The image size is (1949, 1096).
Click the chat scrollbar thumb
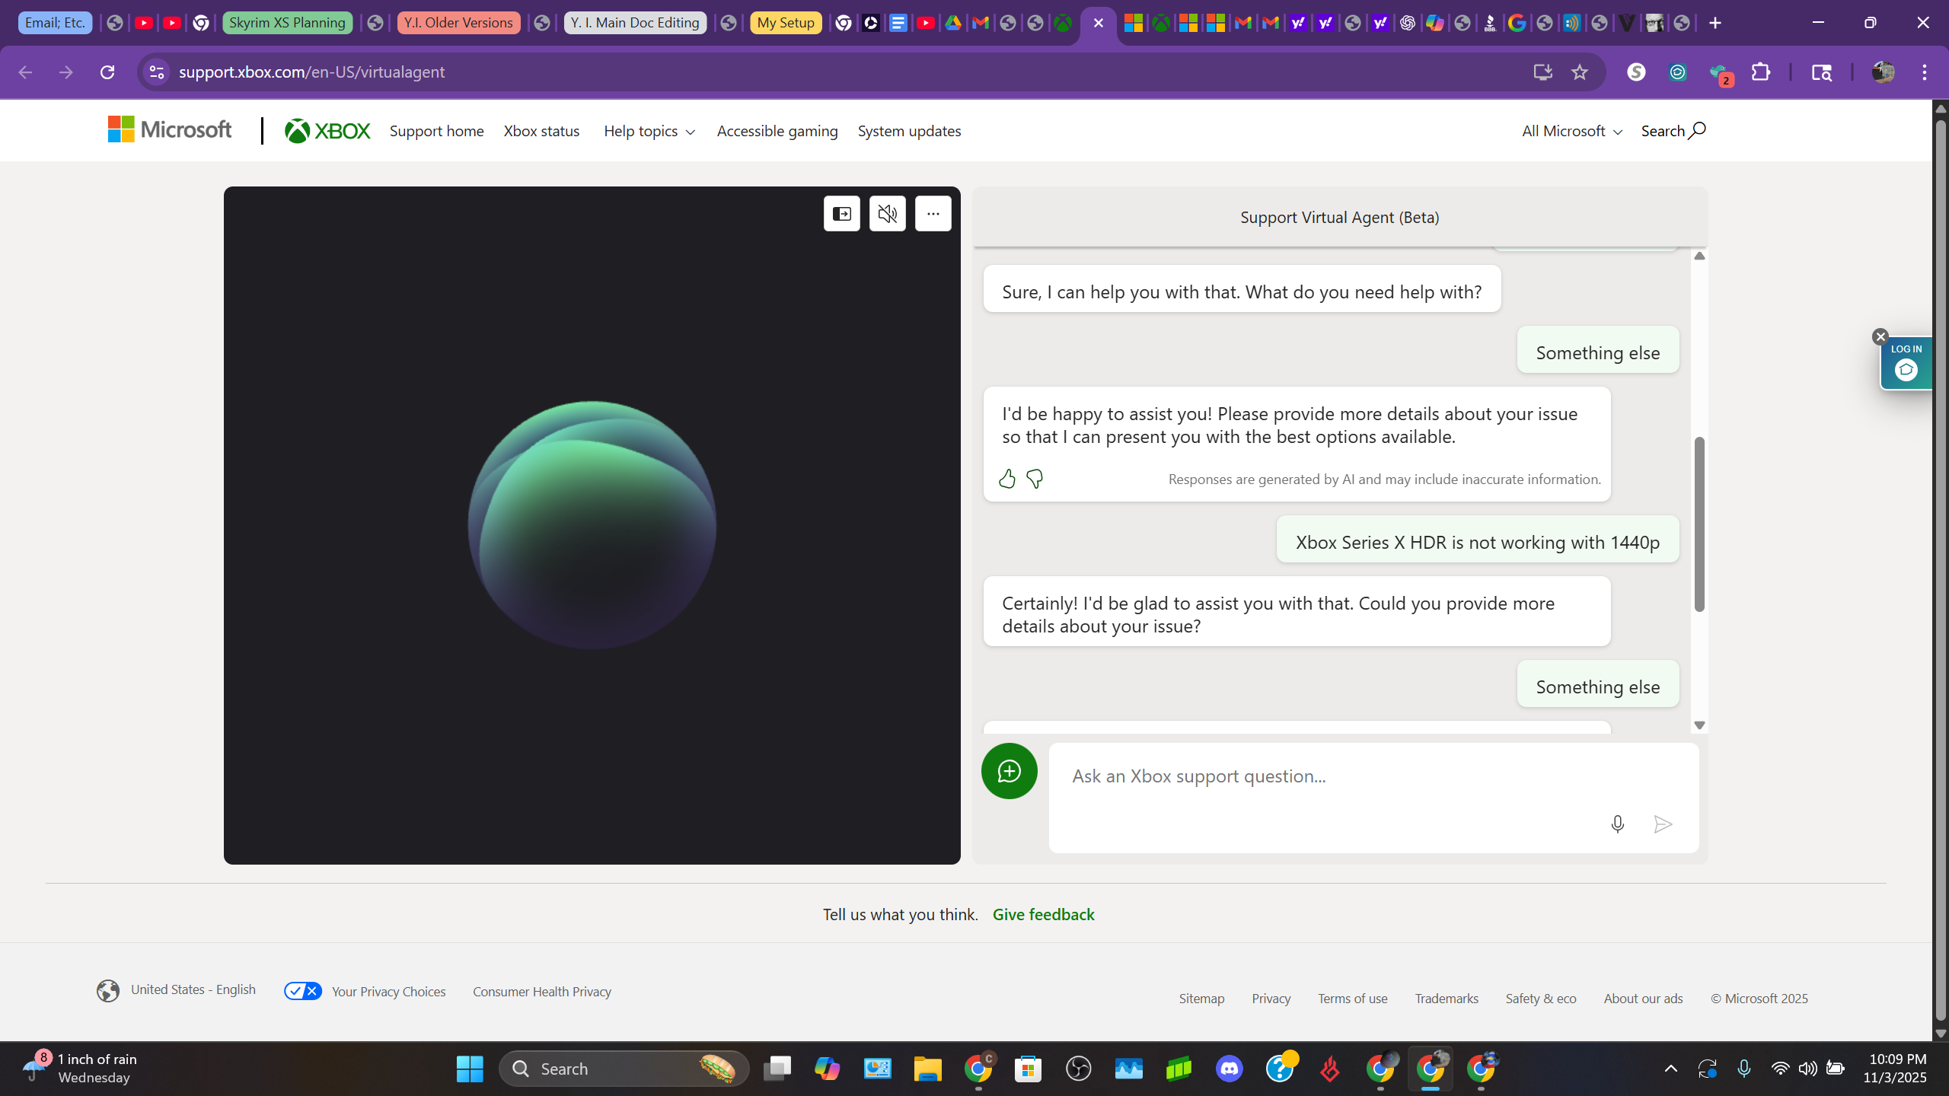(1699, 524)
